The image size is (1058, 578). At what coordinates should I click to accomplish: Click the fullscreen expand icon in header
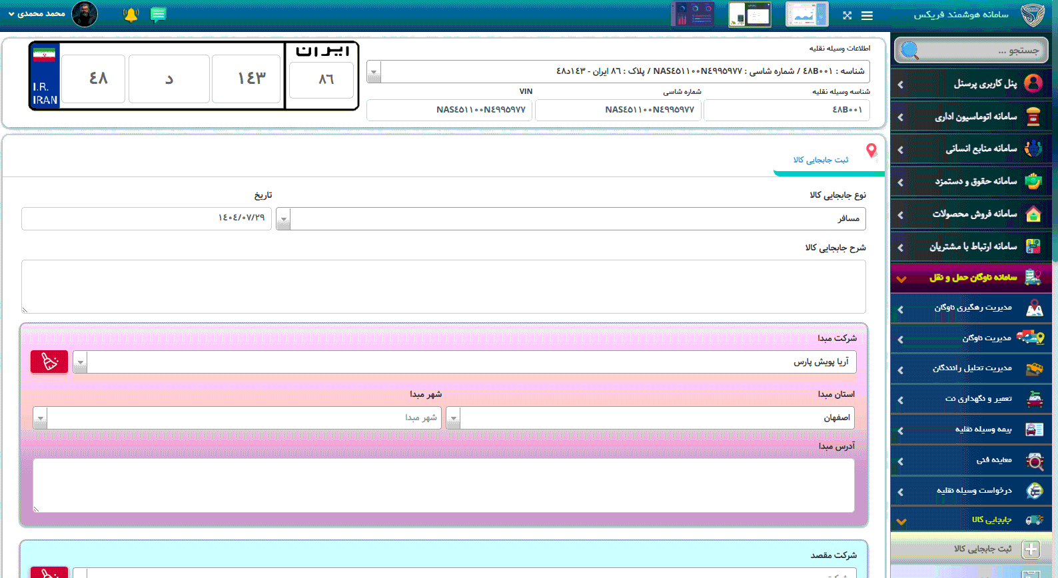pos(847,15)
